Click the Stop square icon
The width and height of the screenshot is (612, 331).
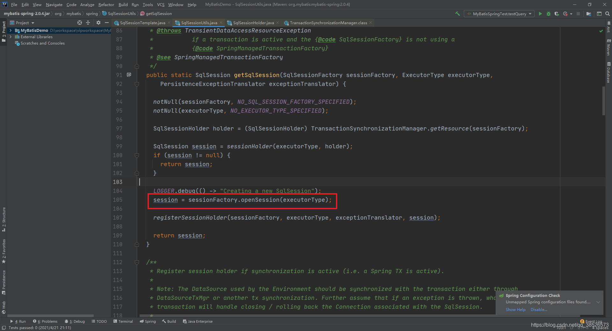click(x=578, y=14)
